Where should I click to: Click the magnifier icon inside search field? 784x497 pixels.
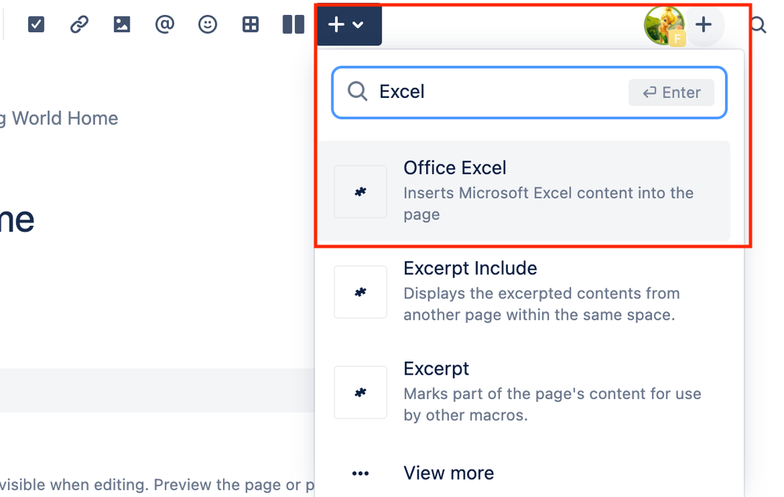click(358, 92)
